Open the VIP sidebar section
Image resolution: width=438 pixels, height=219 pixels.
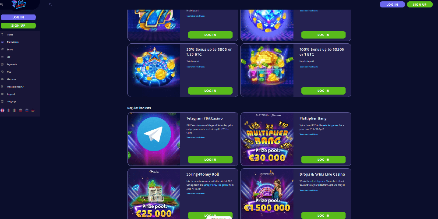click(x=8, y=57)
